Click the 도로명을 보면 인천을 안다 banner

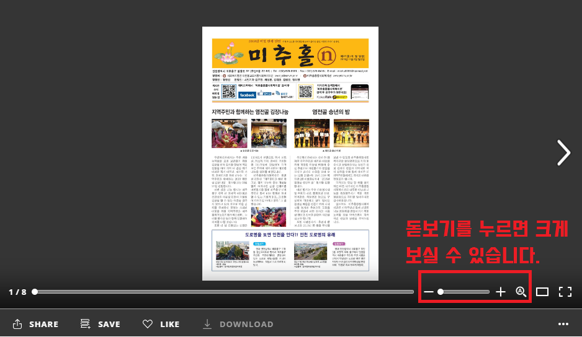(x=290, y=235)
